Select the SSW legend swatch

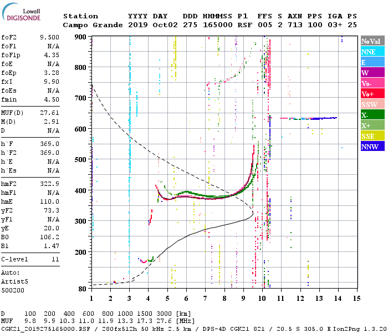tap(372, 104)
